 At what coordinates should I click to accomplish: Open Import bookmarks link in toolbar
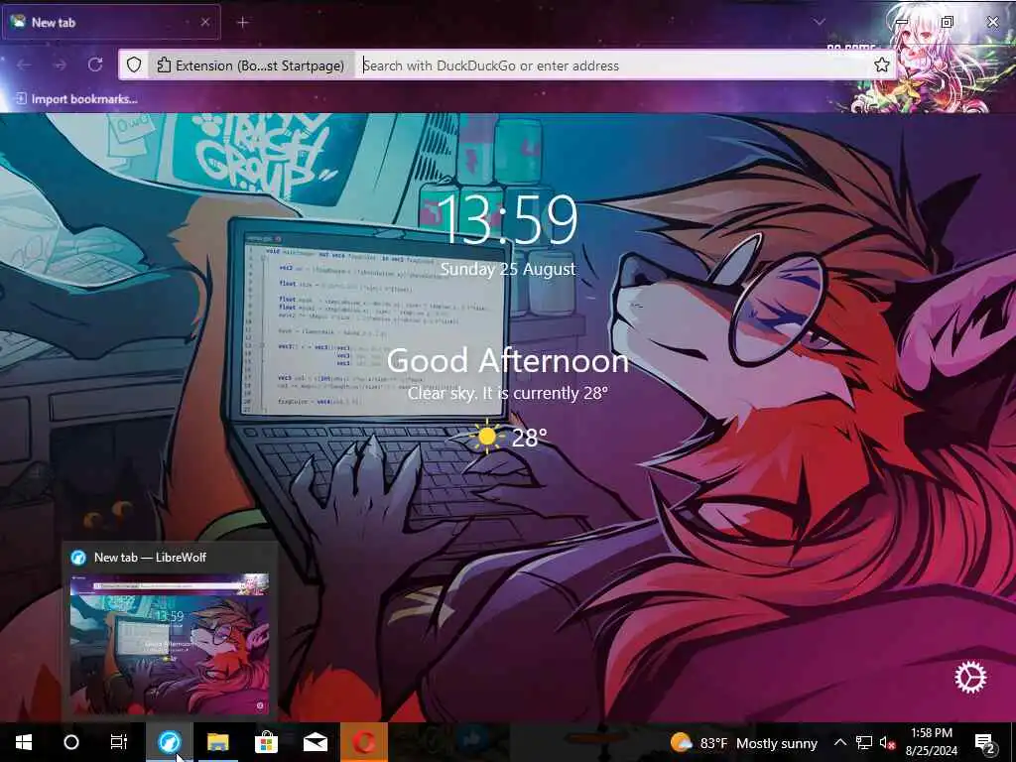(x=76, y=99)
